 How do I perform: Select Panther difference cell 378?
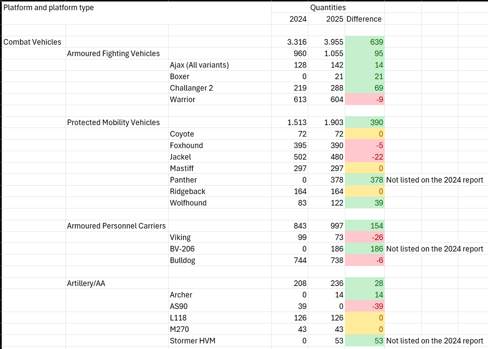coord(364,180)
